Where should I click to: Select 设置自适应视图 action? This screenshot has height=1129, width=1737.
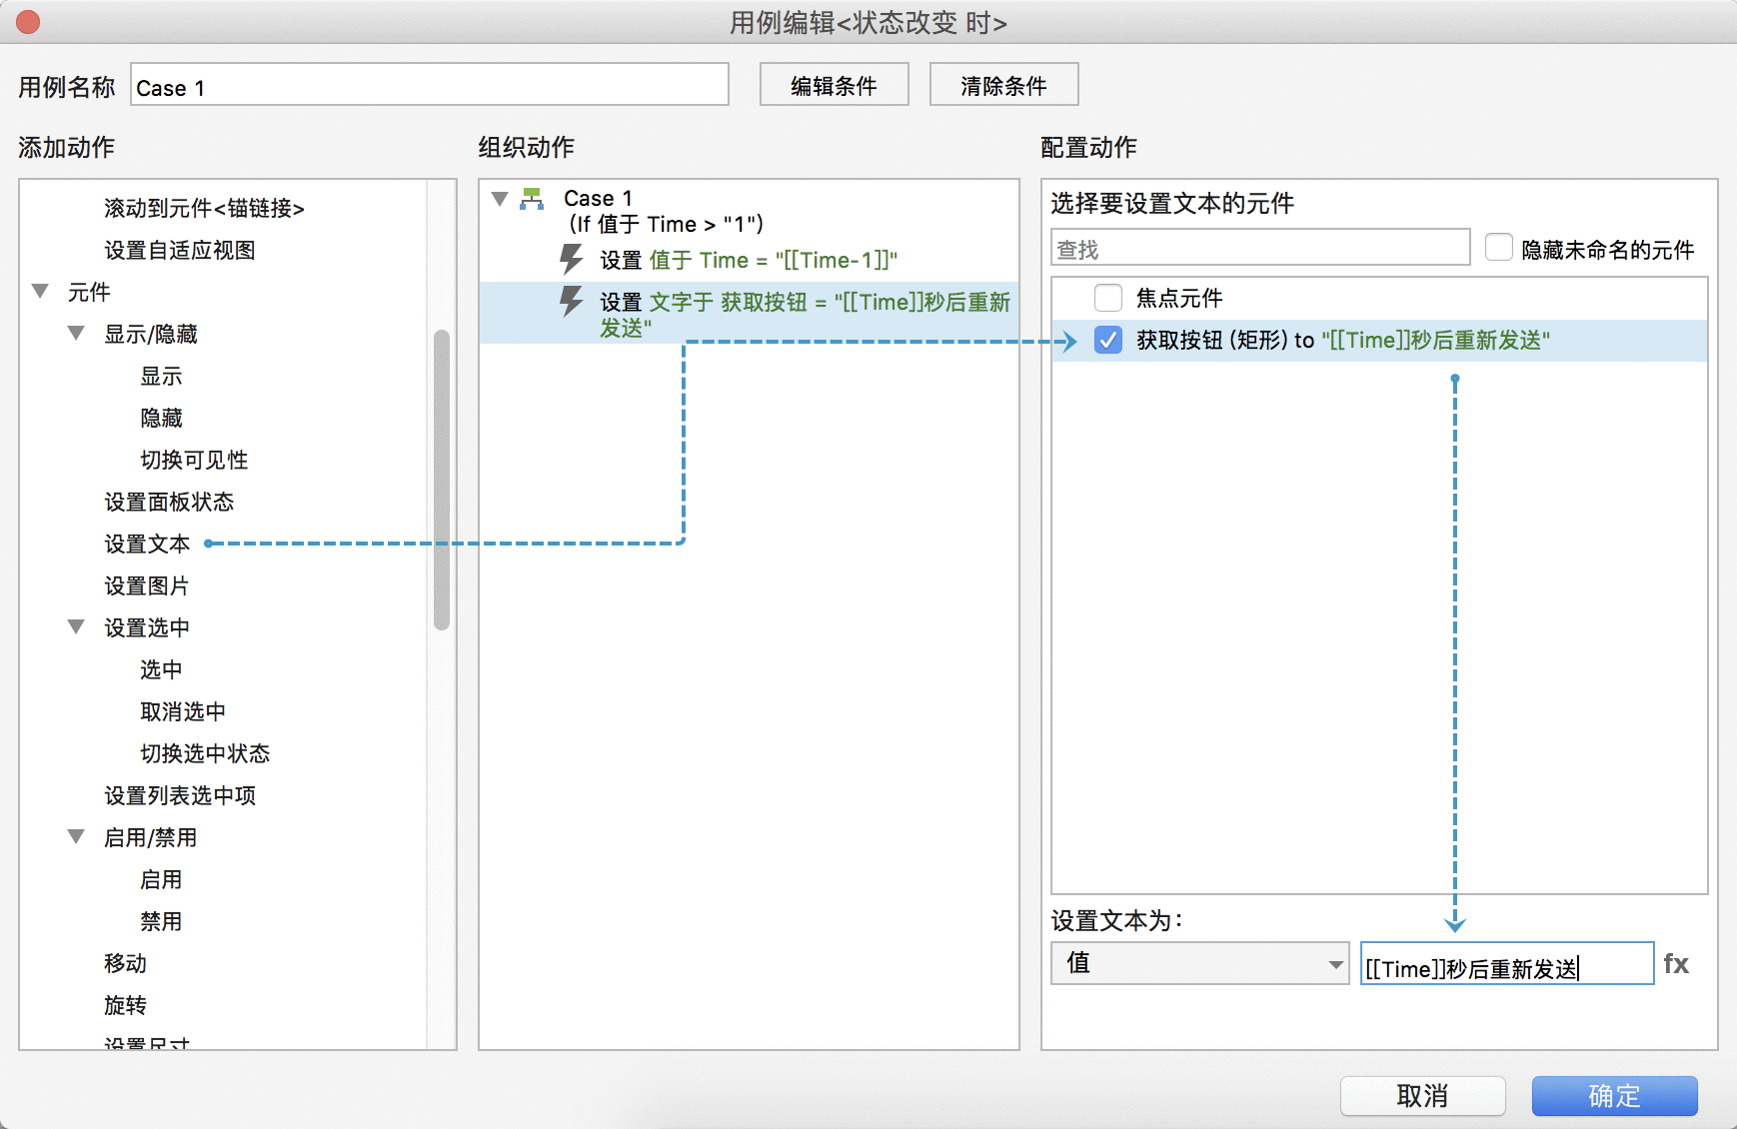180,250
